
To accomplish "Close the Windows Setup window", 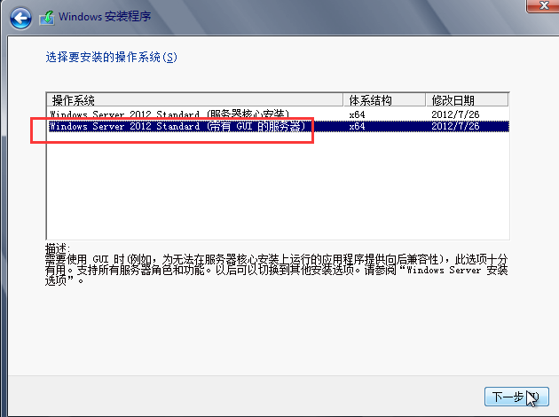I will coord(543,5).
